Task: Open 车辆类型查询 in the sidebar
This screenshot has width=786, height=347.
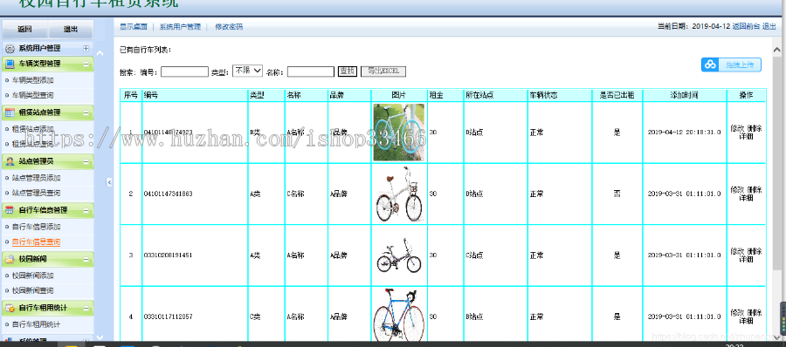Action: (32, 95)
